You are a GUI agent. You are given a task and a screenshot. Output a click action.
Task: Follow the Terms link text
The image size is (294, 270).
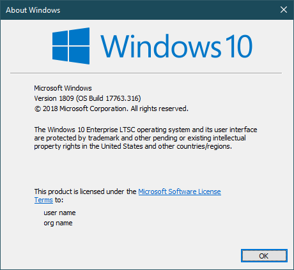pos(43,200)
